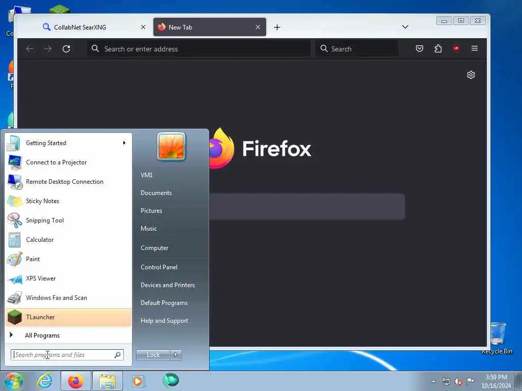Open the Action Center flag icon
The height and width of the screenshot is (391, 522).
(x=470, y=381)
